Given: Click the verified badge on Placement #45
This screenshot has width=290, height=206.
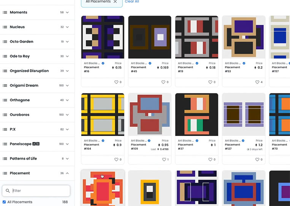Looking at the screenshot, I should click(150, 63).
